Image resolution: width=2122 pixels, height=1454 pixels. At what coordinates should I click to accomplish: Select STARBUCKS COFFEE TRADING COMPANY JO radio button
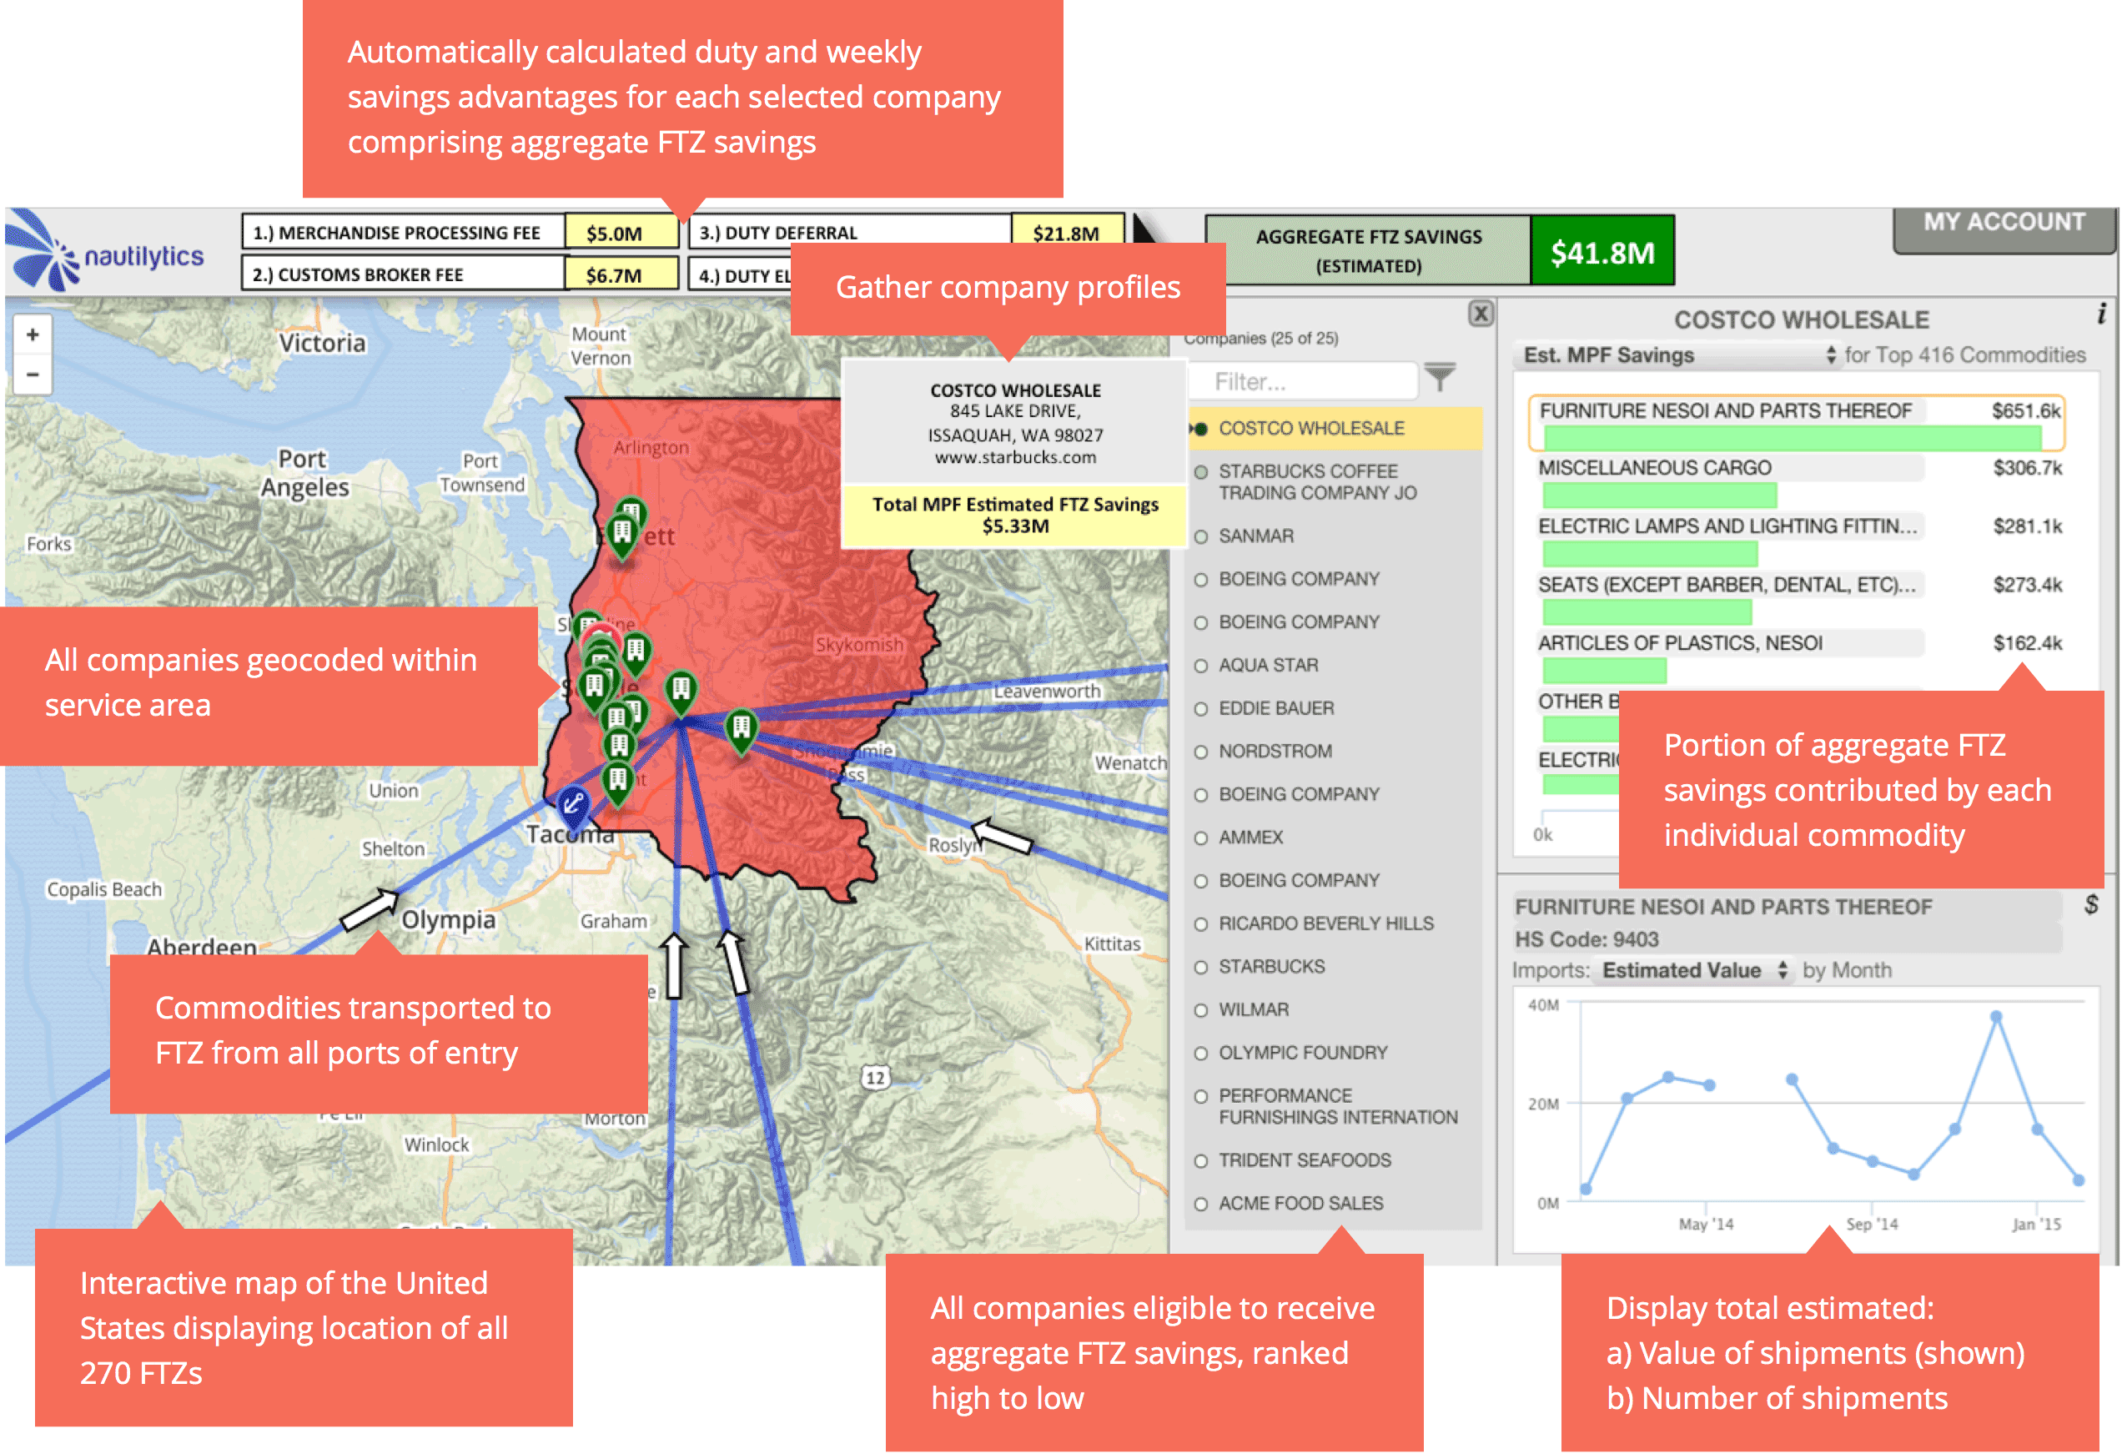click(x=1200, y=472)
